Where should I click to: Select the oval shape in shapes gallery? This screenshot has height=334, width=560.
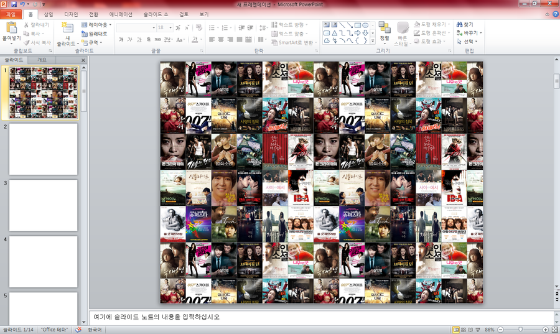tap(365, 25)
